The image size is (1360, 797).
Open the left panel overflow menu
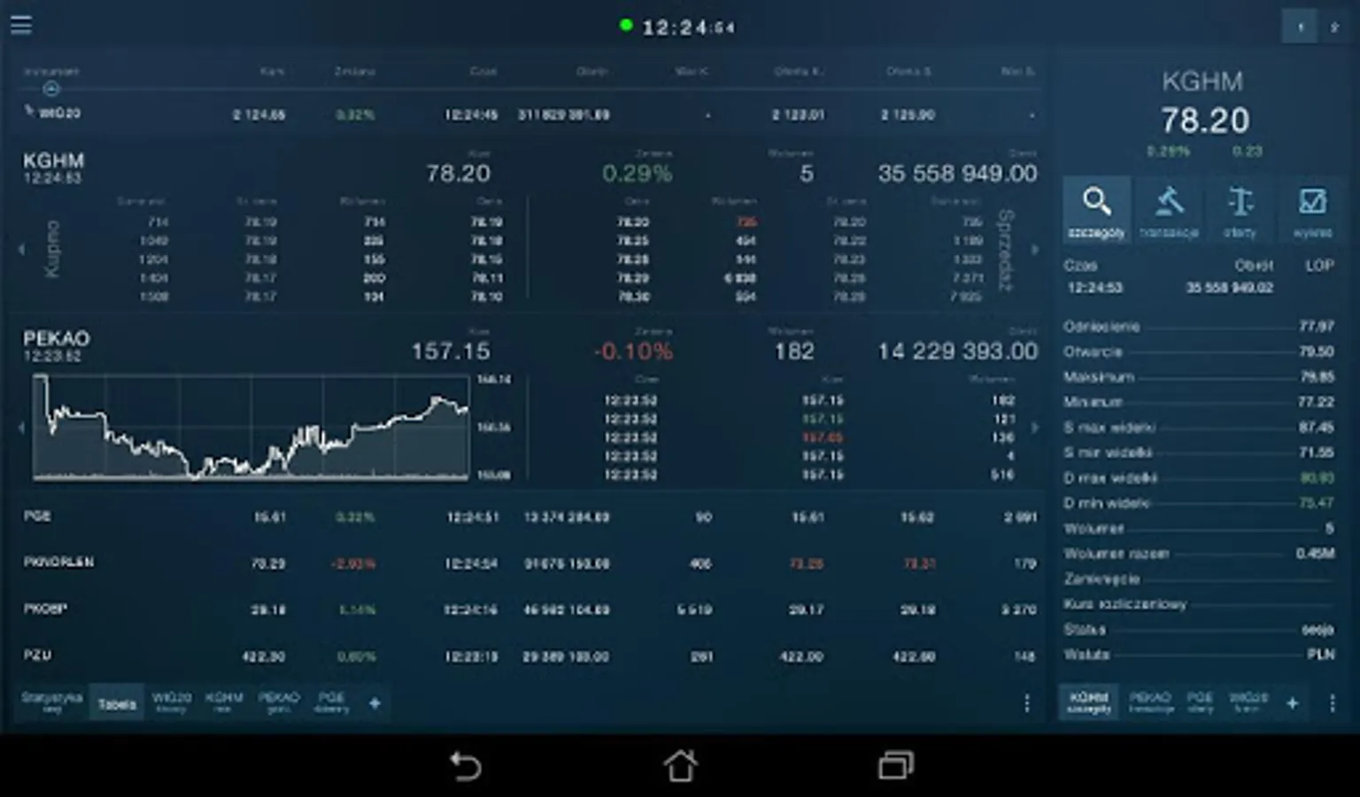point(1027,703)
